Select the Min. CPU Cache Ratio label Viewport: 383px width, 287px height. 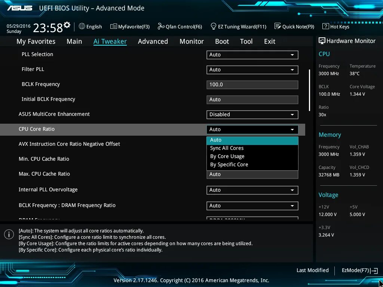[44, 159]
